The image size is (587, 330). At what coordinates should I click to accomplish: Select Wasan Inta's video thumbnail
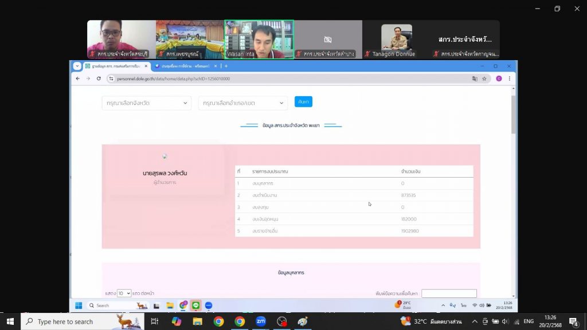259,39
